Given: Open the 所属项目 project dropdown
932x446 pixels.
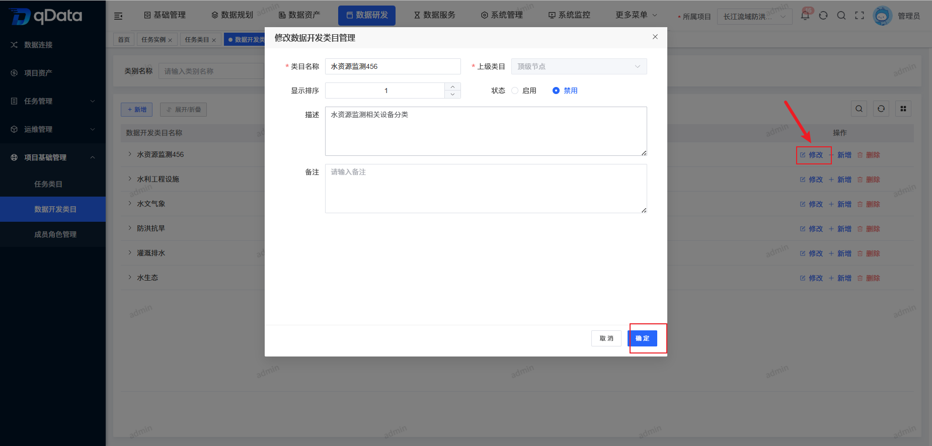Looking at the screenshot, I should (754, 17).
